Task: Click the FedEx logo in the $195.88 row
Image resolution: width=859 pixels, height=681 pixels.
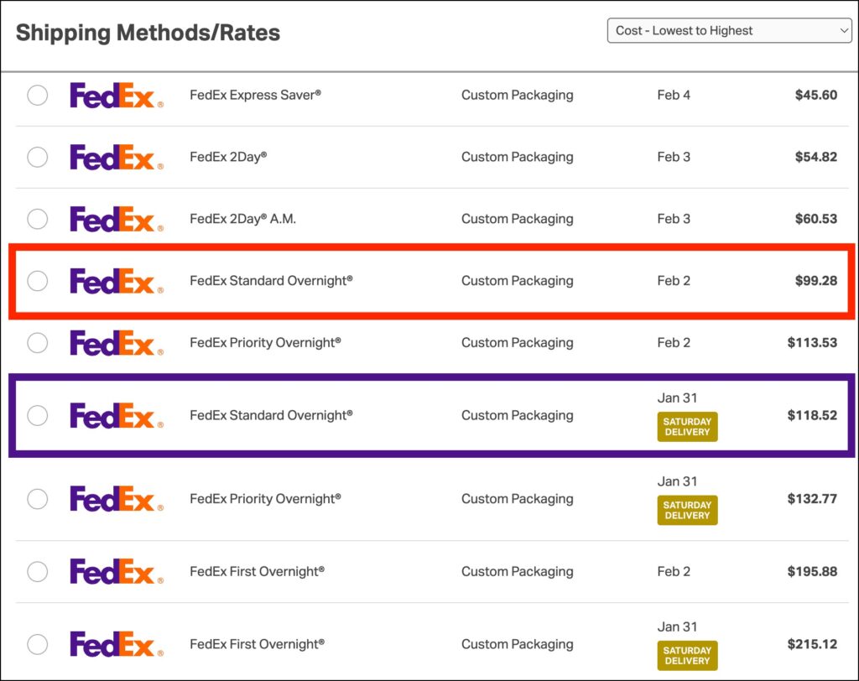Action: [x=116, y=572]
